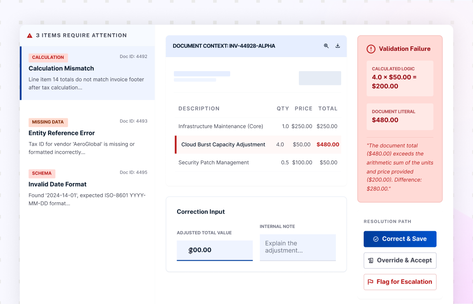Screen dimensions: 473x304
Task: Click Doc ID: 4493 label
Action: pos(134,121)
